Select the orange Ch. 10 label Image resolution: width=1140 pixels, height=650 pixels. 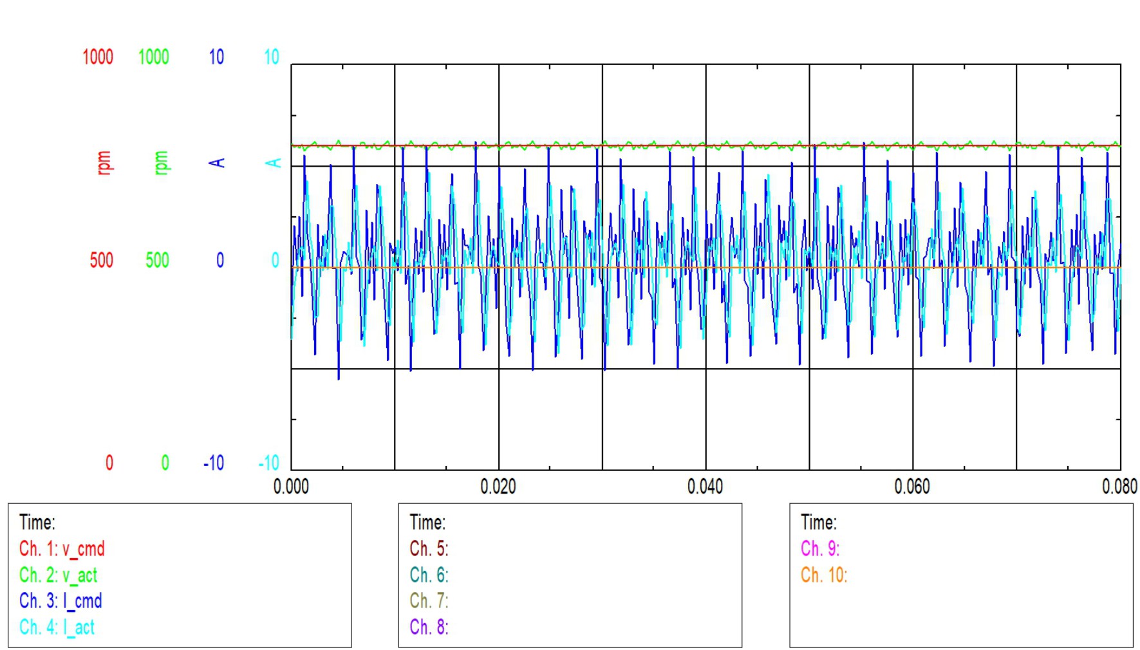[823, 575]
